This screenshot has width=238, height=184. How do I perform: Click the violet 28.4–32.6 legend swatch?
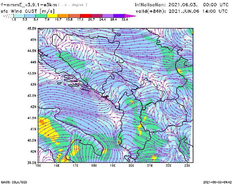119,16
